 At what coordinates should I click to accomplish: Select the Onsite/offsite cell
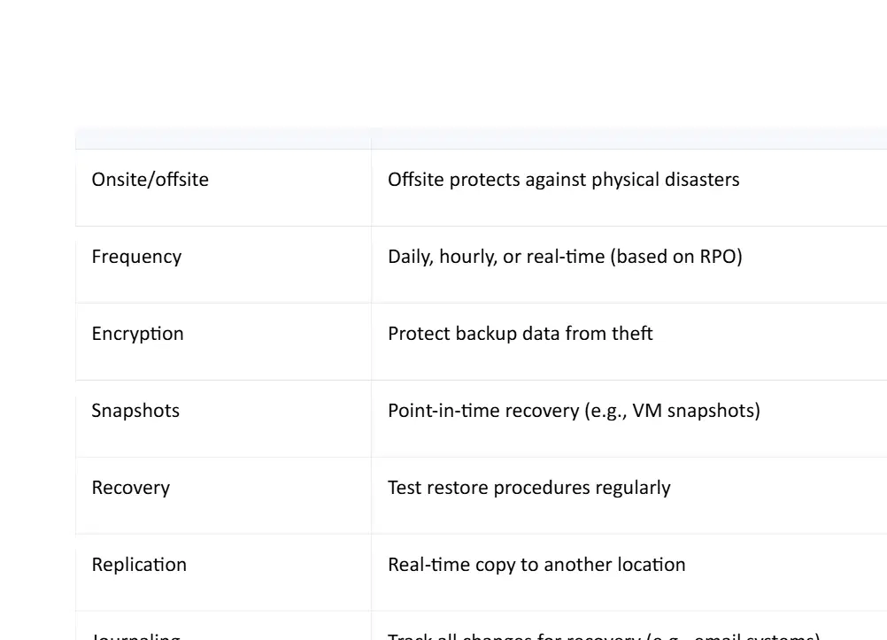pyautogui.click(x=223, y=188)
